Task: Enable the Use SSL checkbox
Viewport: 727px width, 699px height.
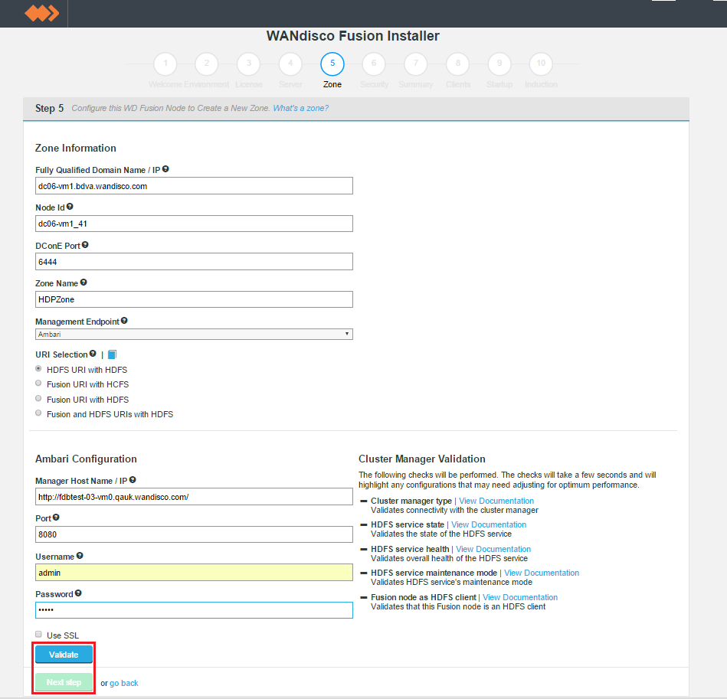Action: (x=38, y=634)
